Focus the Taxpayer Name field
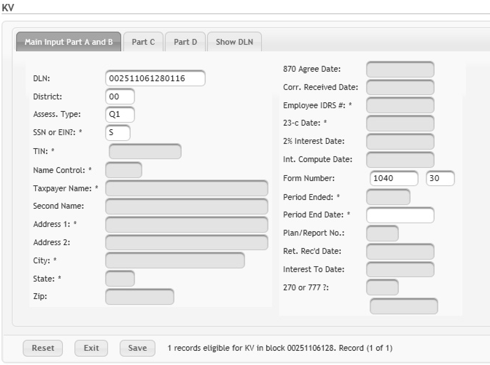Viewport: 490px width, 365px height. pos(186,188)
